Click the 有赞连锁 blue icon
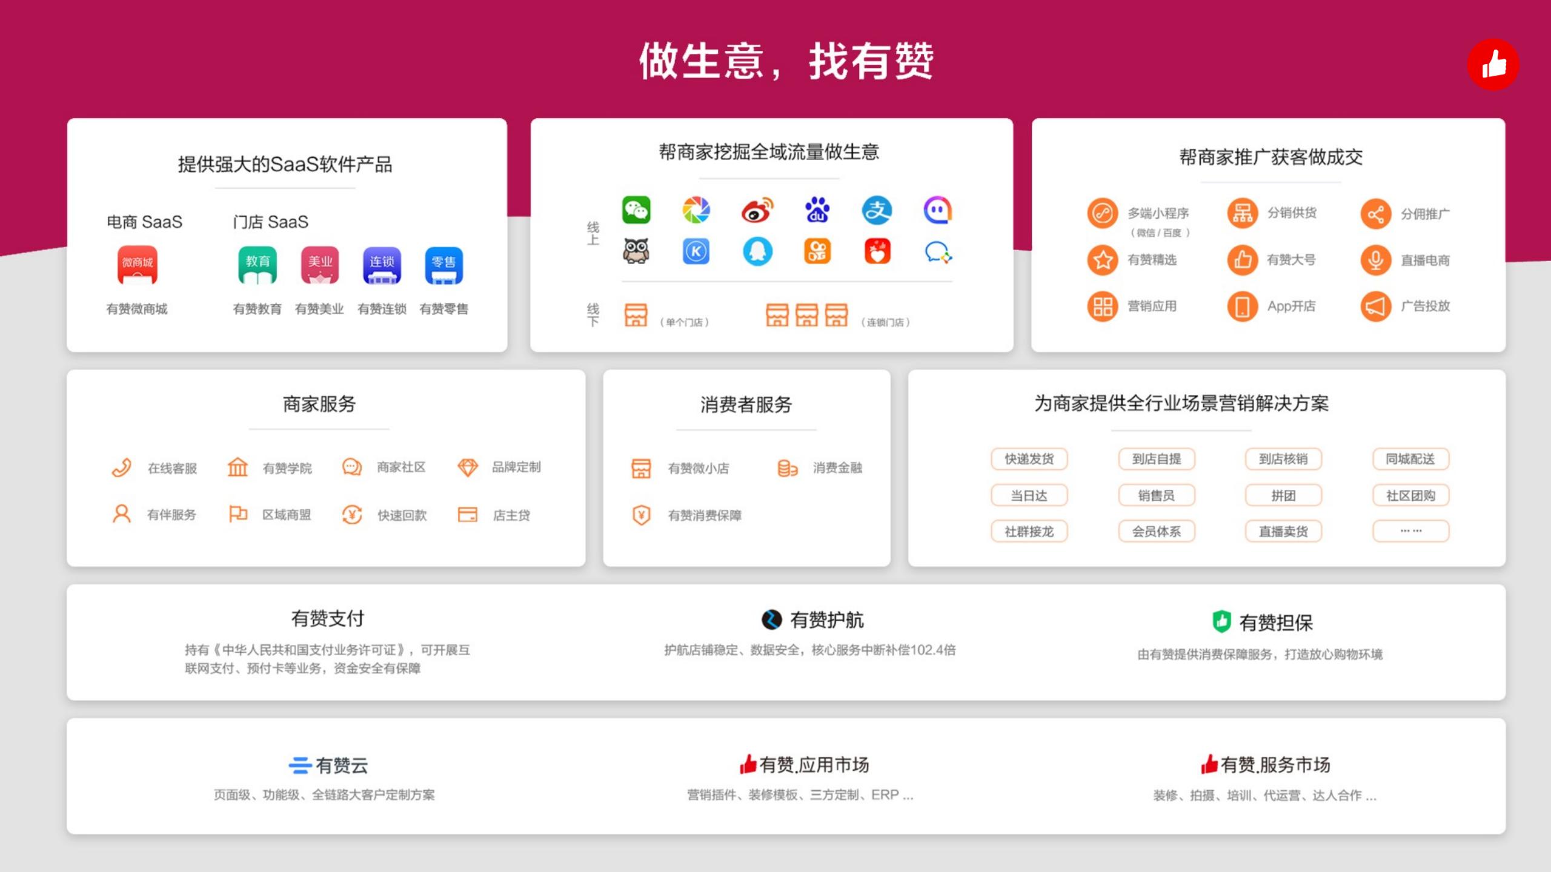 click(382, 265)
